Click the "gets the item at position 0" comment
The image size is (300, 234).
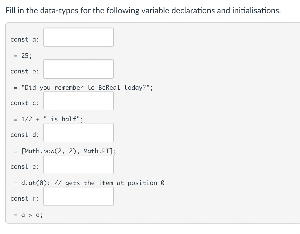coord(115,183)
